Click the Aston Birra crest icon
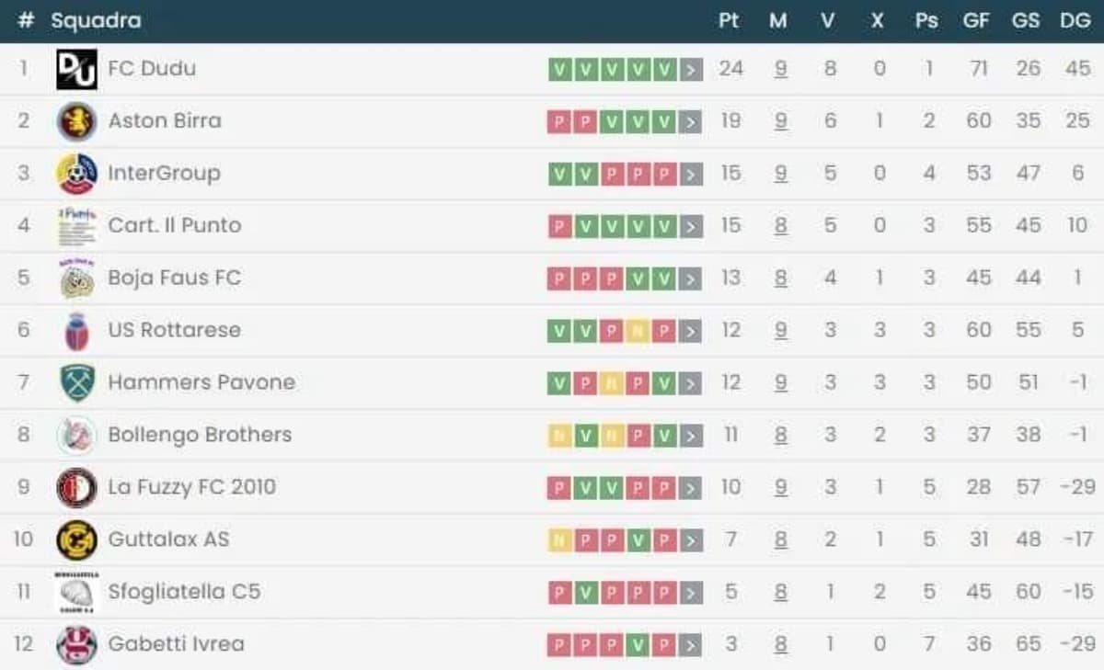 coord(76,121)
